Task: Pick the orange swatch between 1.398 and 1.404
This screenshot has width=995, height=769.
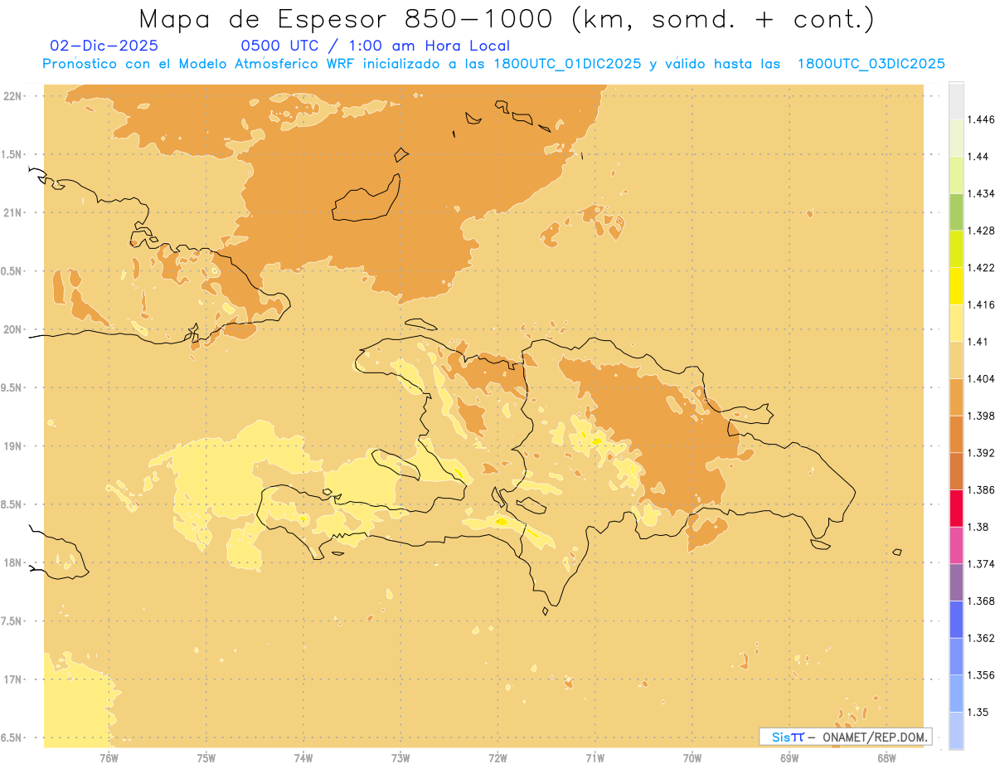Action: click(x=956, y=397)
